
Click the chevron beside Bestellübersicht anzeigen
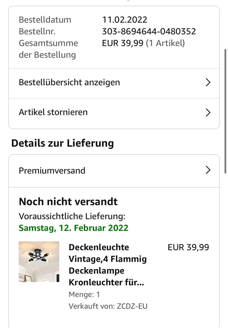[x=208, y=83]
